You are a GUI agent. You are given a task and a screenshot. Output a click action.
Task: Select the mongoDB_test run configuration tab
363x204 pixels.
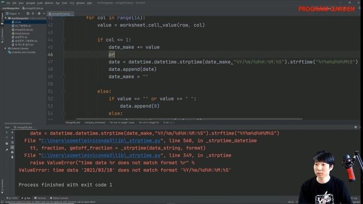pyautogui.click(x=23, y=127)
